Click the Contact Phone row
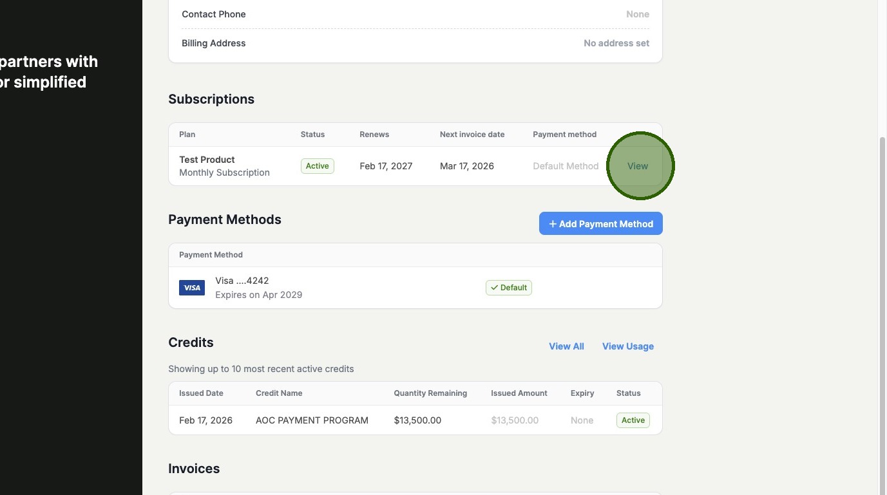The height and width of the screenshot is (495, 887). coord(415,14)
